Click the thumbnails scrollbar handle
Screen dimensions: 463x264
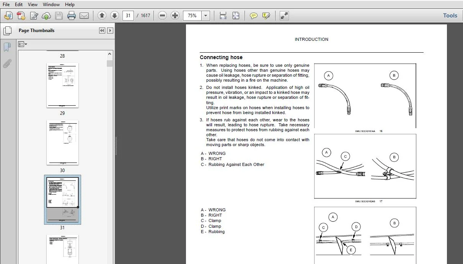110,63
